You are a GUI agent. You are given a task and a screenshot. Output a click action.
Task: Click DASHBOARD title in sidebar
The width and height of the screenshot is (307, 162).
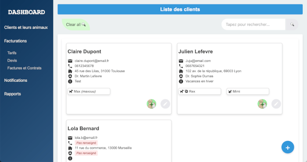(x=27, y=12)
